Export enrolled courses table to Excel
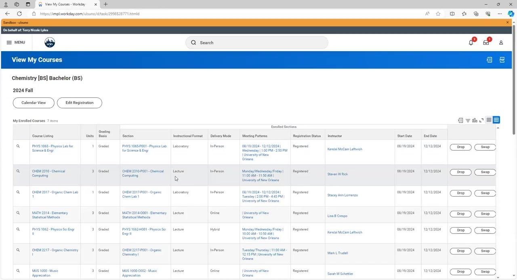Image resolution: width=517 pixels, height=280 pixels. pyautogui.click(x=460, y=120)
